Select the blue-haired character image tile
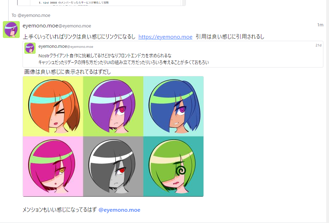Image resolution: width=329 pixels, height=223 pixels. (173, 106)
